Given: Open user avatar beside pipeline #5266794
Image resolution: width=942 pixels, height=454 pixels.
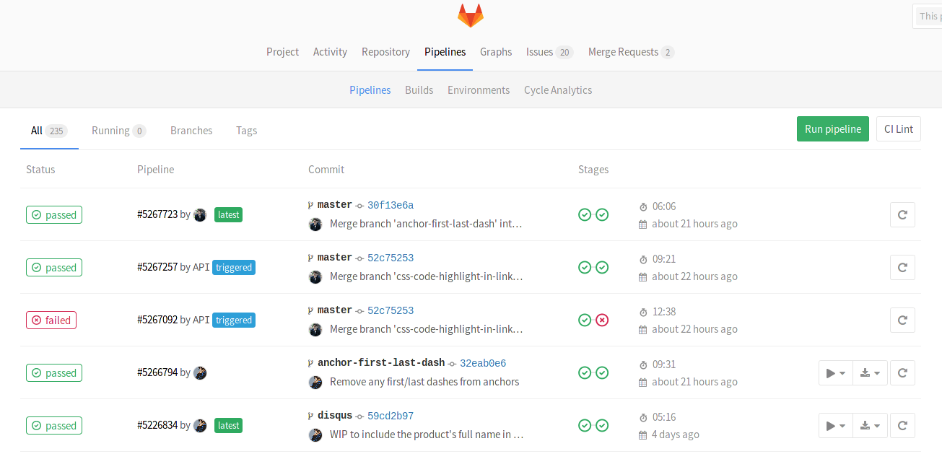Looking at the screenshot, I should [x=201, y=373].
